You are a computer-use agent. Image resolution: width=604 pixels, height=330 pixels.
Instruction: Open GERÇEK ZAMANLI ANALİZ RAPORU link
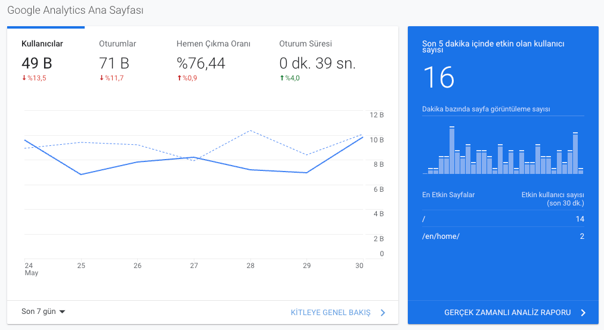point(507,313)
